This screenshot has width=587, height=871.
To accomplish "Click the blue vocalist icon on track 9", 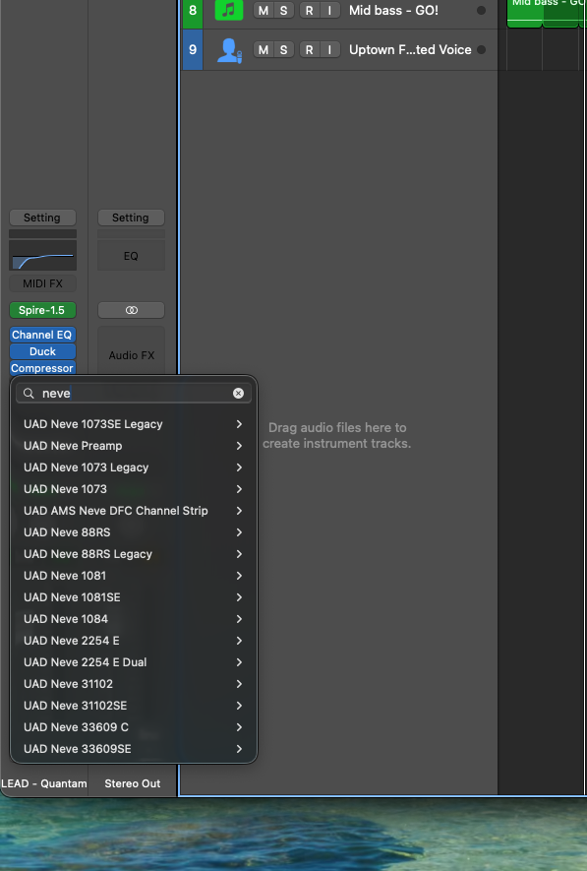I will (229, 50).
